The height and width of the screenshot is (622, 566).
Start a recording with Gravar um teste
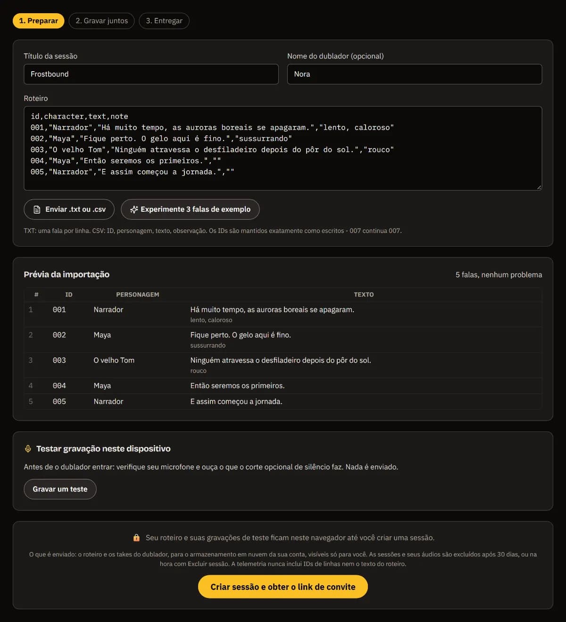tap(60, 489)
